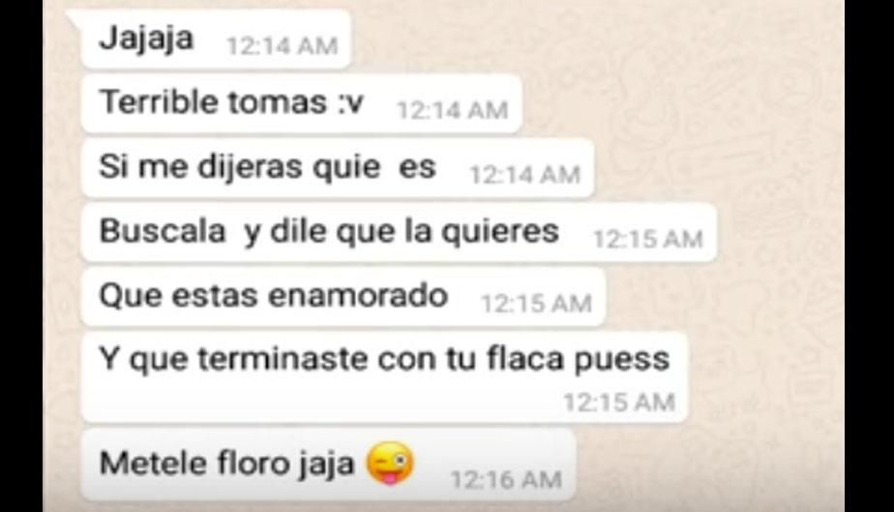Click timestamp next to 'Que estas enamorado'
894x512 pixels.
point(537,303)
